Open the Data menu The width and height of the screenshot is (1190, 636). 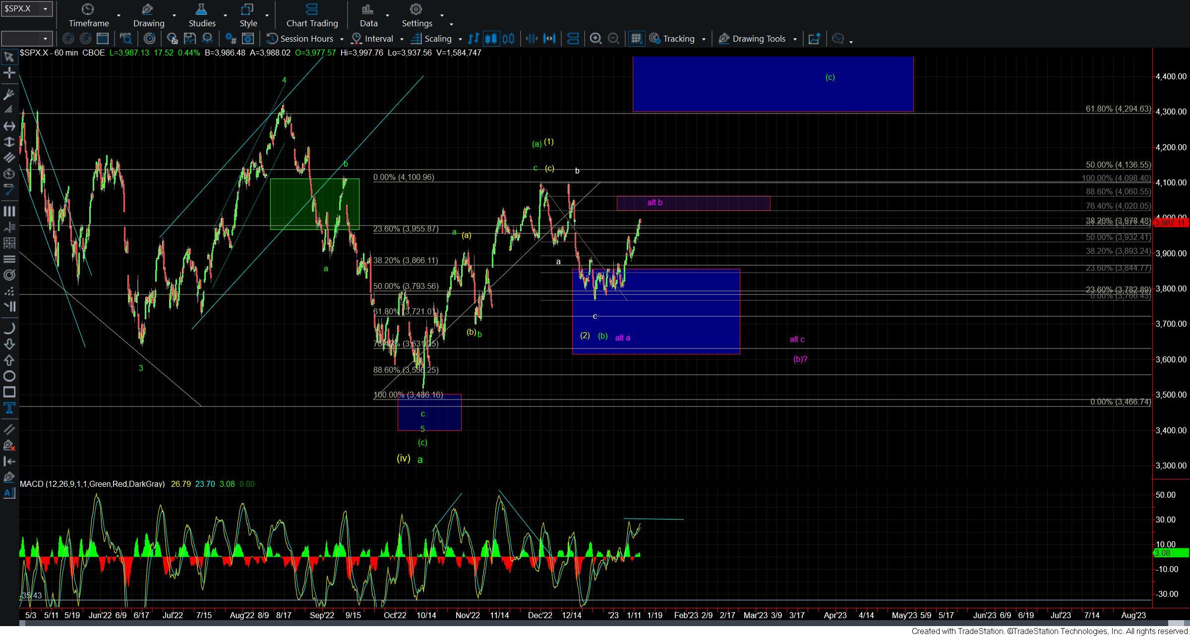368,15
